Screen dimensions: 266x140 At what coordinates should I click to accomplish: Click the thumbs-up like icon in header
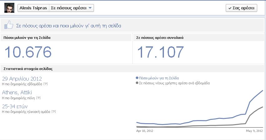tap(9, 25)
